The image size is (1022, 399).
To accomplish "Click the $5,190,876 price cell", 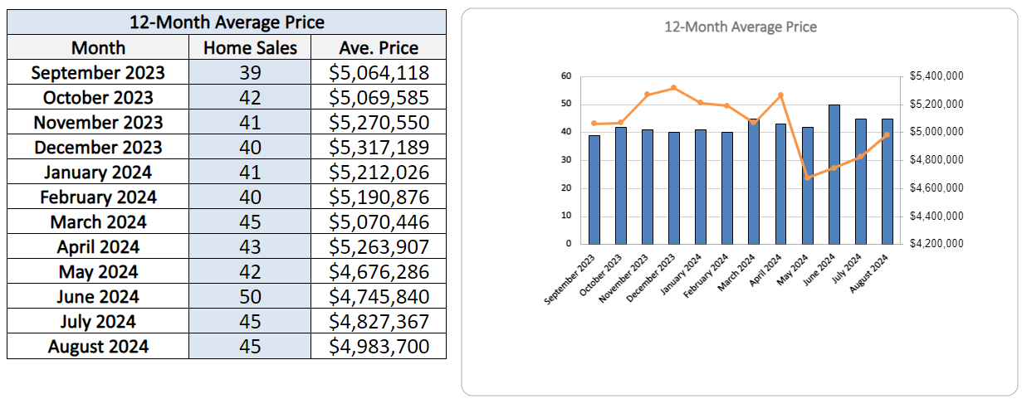I will pos(379,197).
